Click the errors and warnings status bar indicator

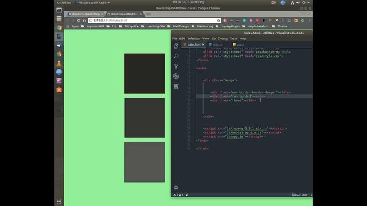pos(178,195)
